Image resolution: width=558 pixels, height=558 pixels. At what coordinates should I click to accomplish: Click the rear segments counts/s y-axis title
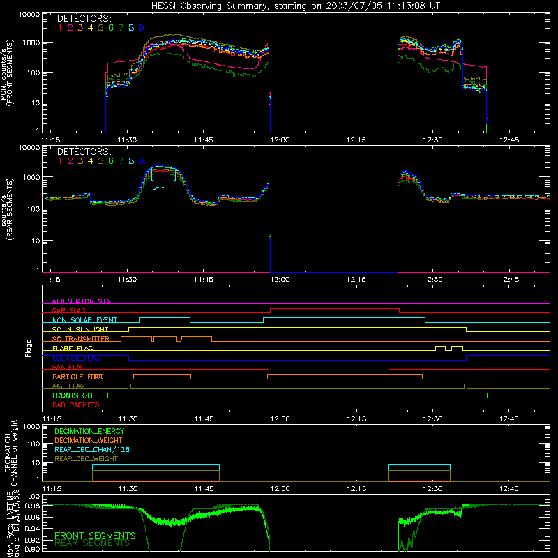pyautogui.click(x=6, y=209)
